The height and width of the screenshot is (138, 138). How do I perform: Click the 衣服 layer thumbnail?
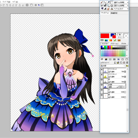106,86
